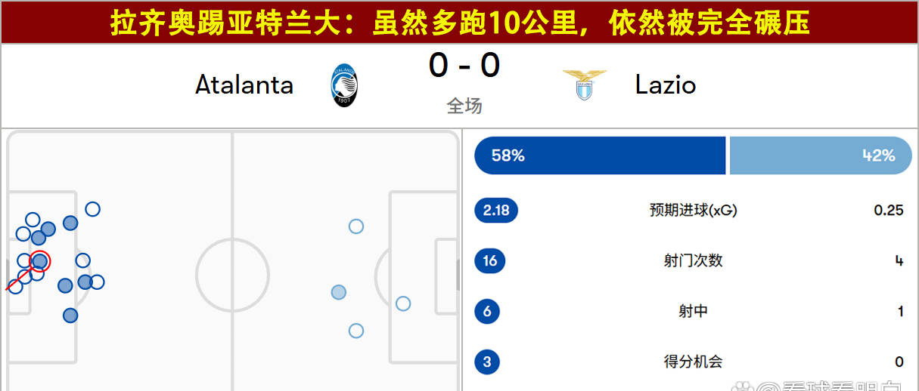The width and height of the screenshot is (919, 391).
Task: Select the topmost Lazio shot circle
Action: 356,226
